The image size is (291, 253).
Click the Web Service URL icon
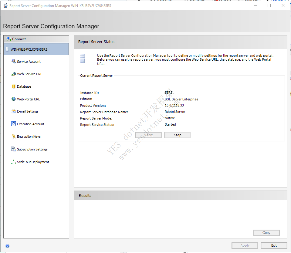13,74
